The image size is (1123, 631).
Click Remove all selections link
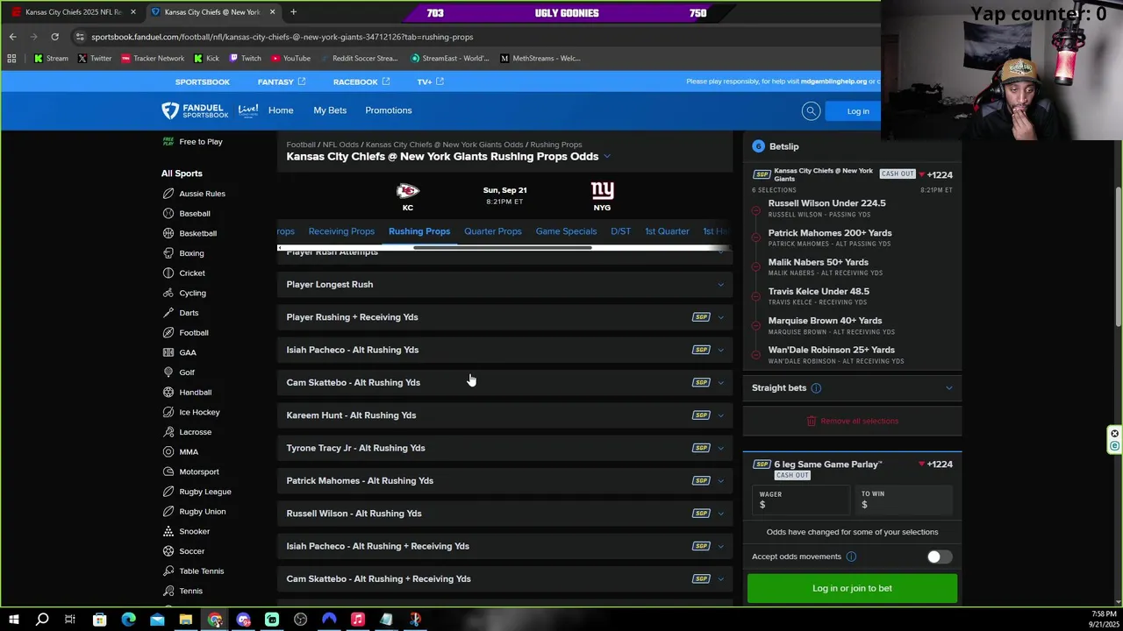pos(852,421)
